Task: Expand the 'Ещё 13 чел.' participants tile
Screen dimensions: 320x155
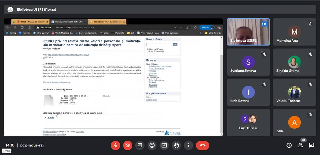Action: tap(248, 122)
